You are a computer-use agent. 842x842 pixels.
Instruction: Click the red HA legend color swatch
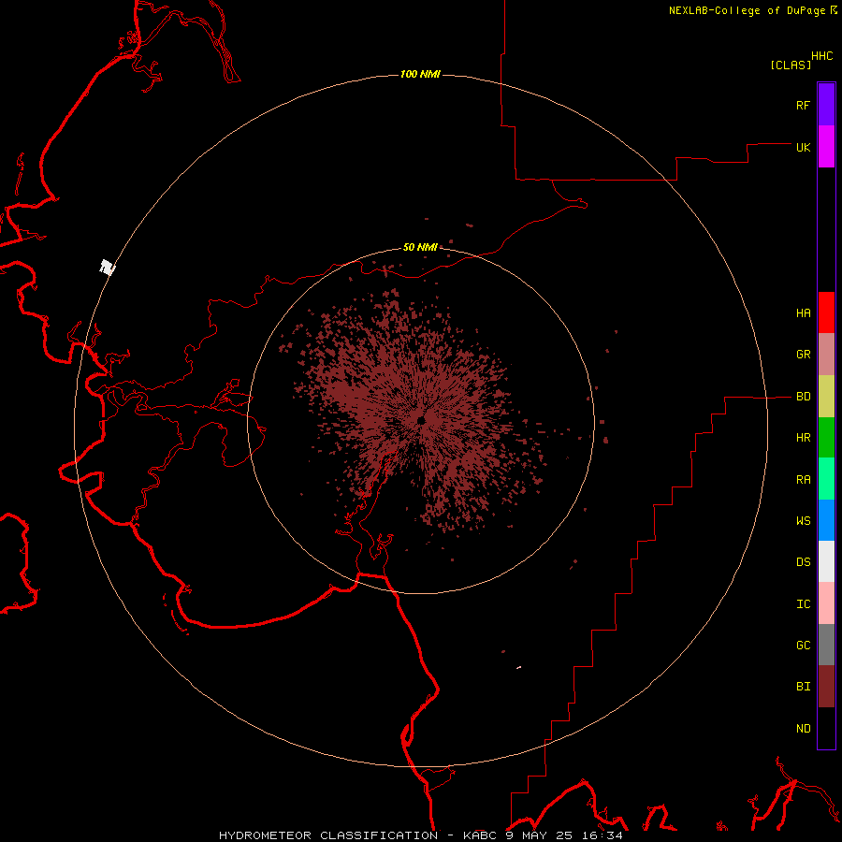point(826,312)
